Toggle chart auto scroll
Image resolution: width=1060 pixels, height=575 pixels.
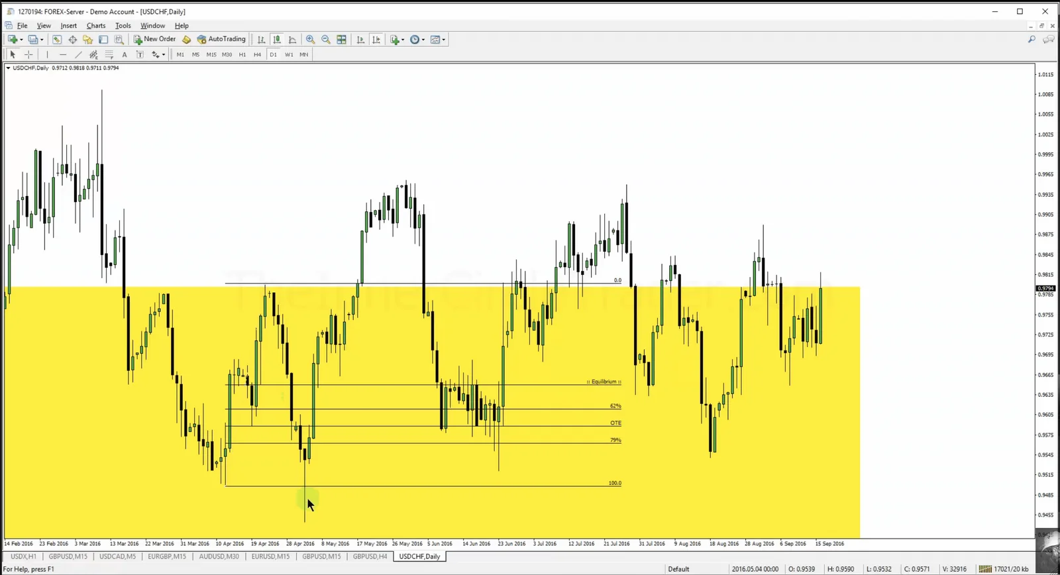click(360, 40)
